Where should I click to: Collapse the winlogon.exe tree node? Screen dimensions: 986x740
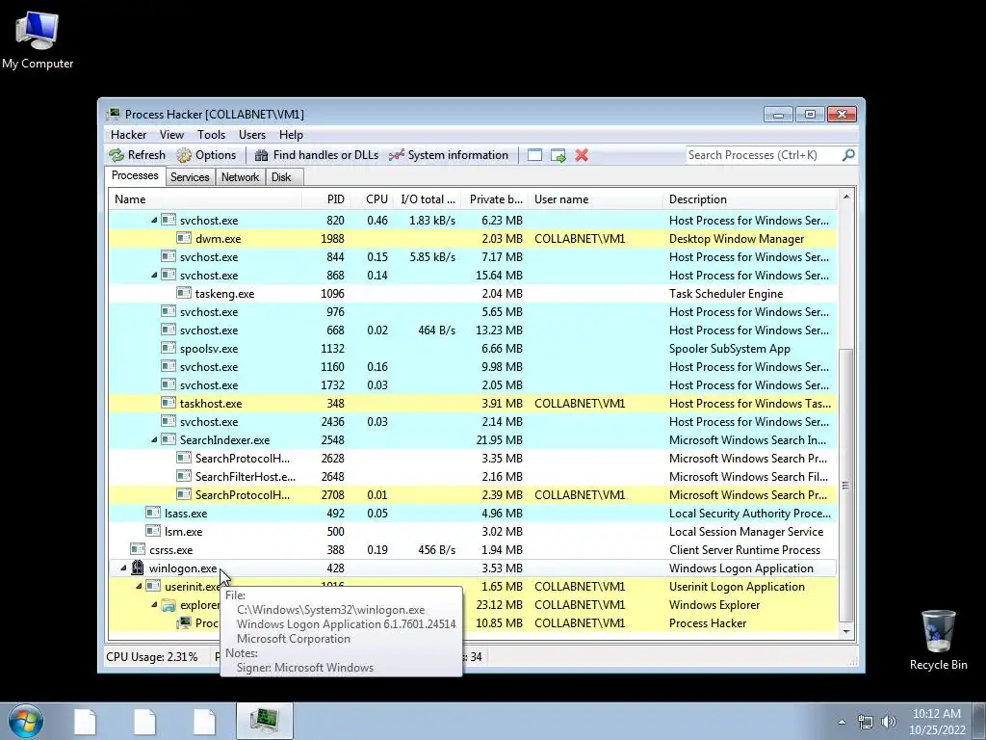[x=123, y=568]
